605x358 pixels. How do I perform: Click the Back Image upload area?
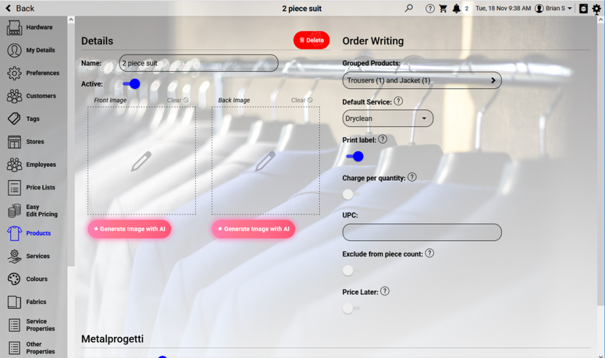click(x=266, y=160)
